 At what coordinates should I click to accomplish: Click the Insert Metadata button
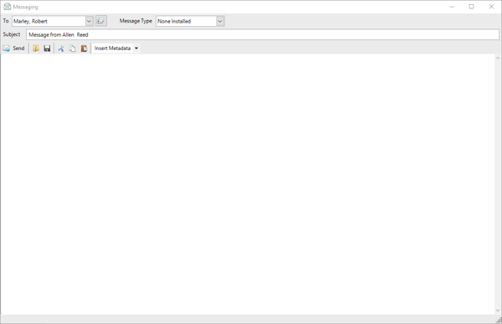[x=112, y=48]
